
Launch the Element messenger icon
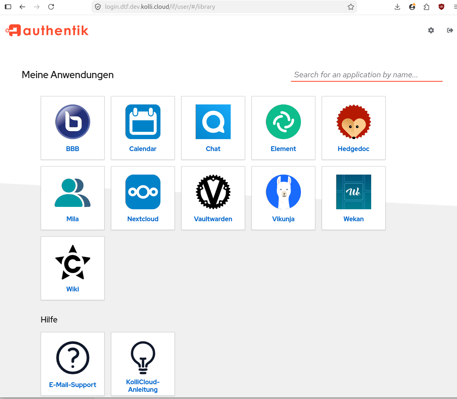click(x=283, y=122)
